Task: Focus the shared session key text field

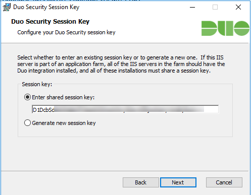Action: (125, 109)
